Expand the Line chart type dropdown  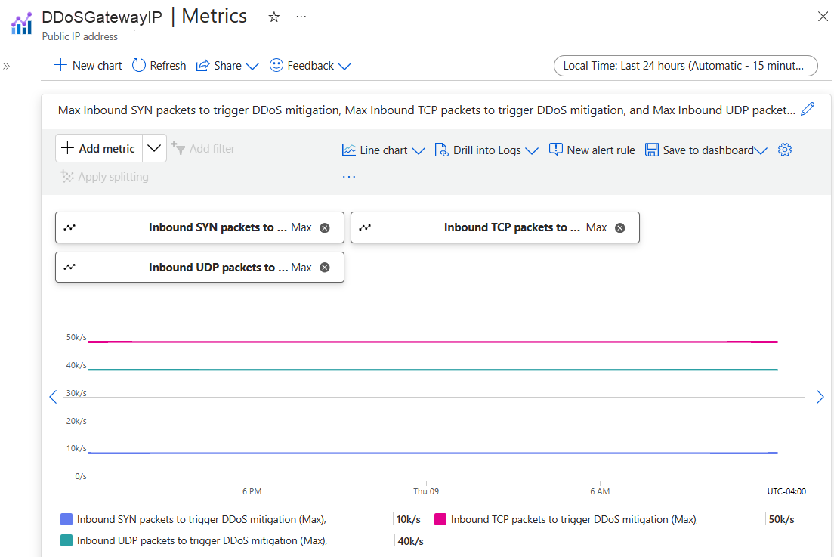[x=385, y=150]
